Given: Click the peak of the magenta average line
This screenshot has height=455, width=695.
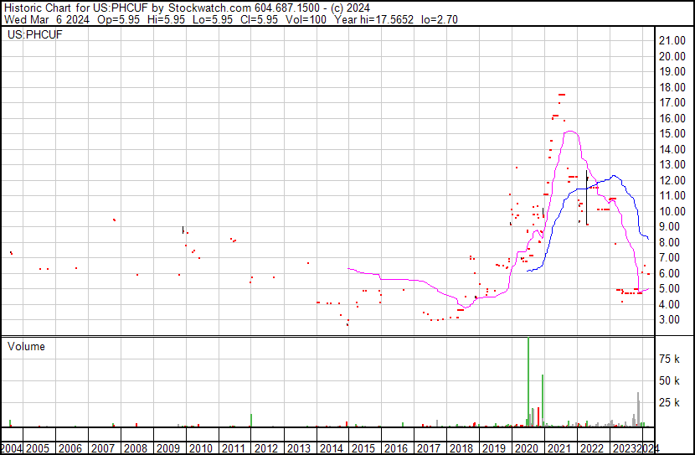Looking at the screenshot, I should 570,131.
